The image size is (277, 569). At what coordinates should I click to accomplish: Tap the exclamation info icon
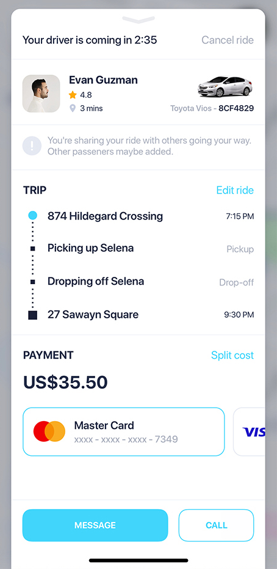(x=32, y=146)
